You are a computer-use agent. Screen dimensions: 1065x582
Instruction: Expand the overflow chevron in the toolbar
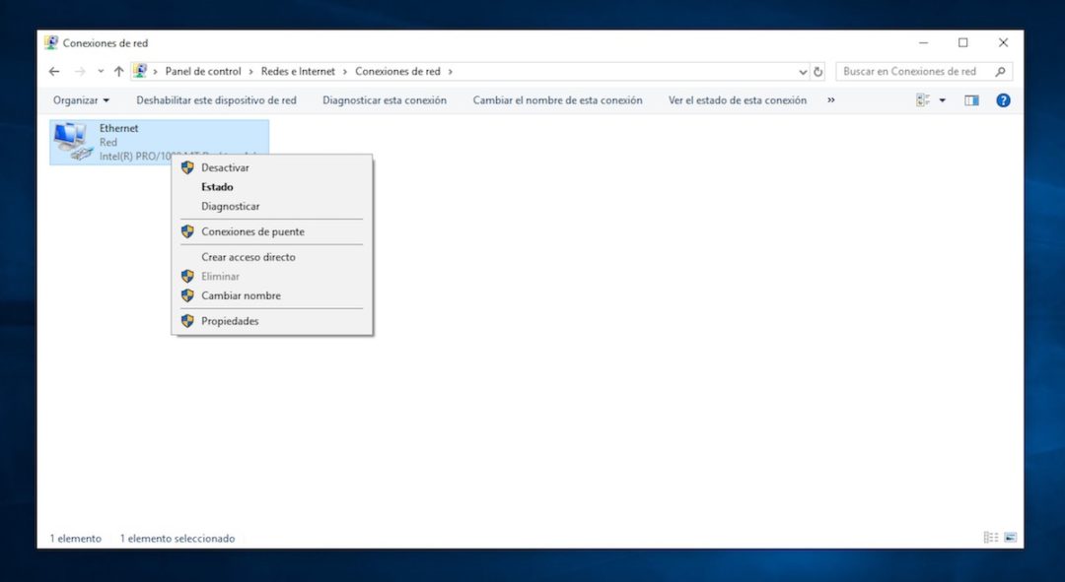click(830, 99)
